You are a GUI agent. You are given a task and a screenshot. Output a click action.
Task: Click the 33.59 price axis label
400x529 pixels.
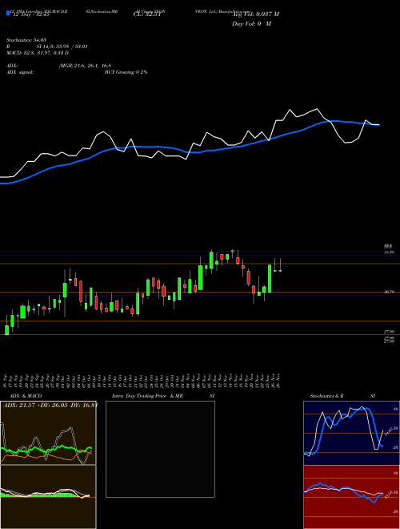tap(390, 252)
